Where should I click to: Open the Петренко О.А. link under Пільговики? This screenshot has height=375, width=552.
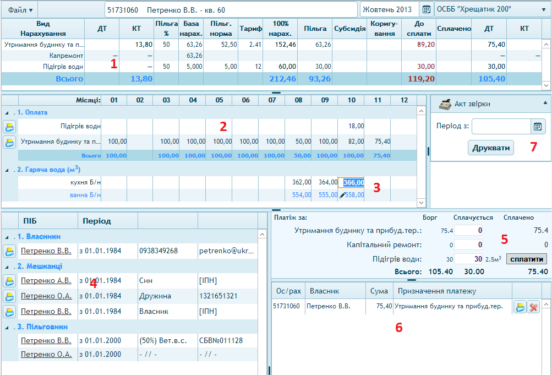click(46, 355)
